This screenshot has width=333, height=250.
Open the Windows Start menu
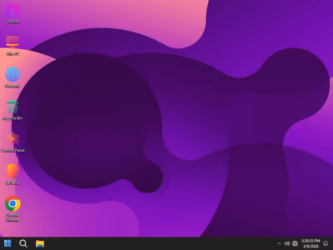point(8,243)
